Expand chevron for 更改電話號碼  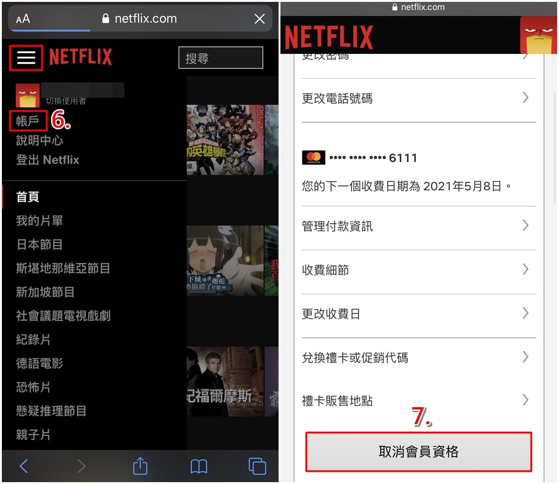[525, 97]
